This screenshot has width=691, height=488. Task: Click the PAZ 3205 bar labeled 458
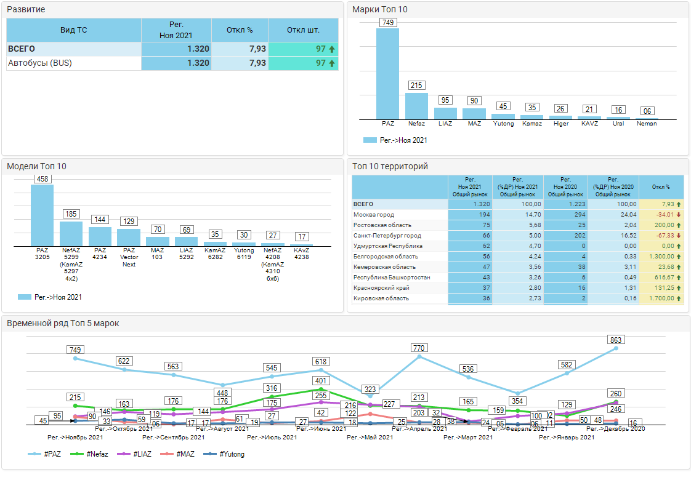tap(42, 215)
